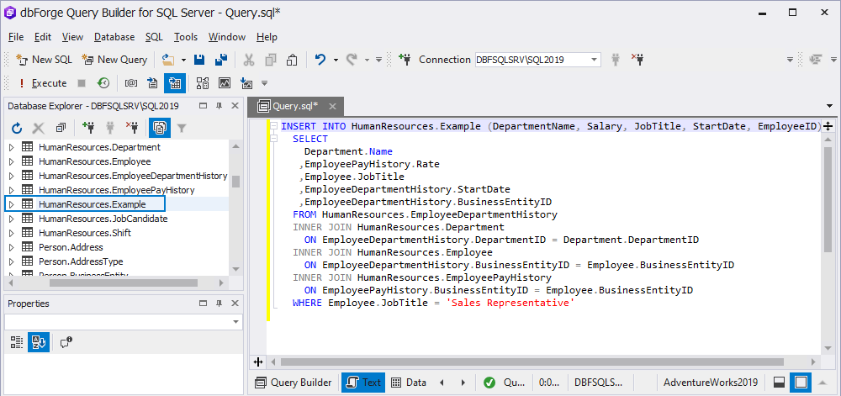The image size is (841, 396).
Task: Open the dropdown arrow beside Open File
Action: point(183,60)
